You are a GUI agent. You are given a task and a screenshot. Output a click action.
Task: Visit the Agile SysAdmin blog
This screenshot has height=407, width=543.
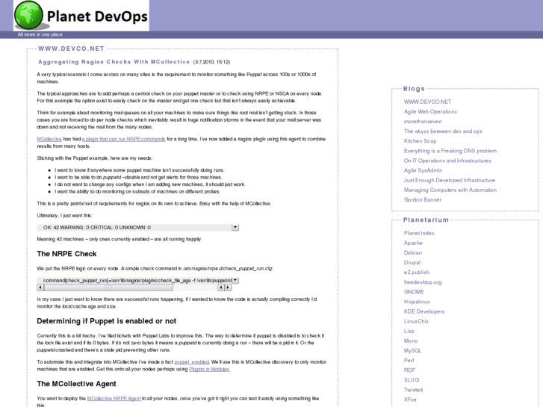pyautogui.click(x=423, y=170)
